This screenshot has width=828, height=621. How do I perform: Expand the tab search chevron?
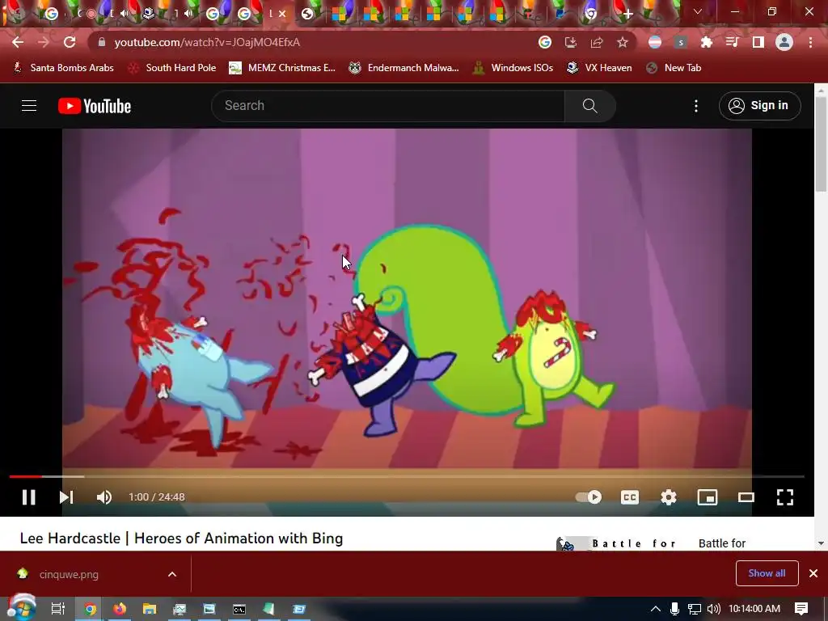click(x=698, y=11)
